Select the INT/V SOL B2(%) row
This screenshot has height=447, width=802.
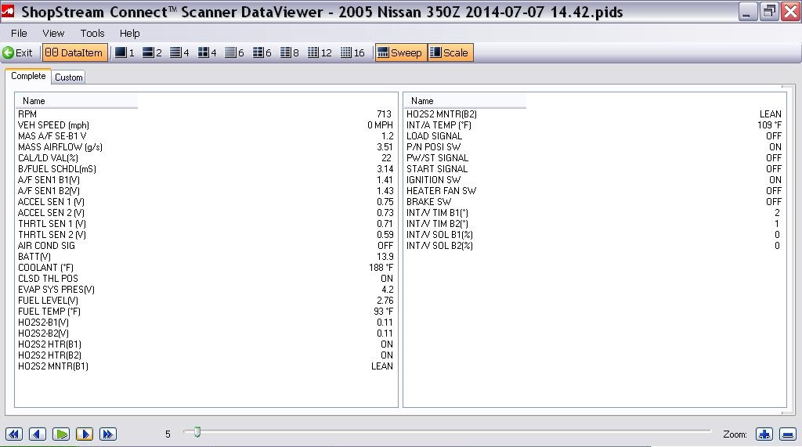(594, 246)
